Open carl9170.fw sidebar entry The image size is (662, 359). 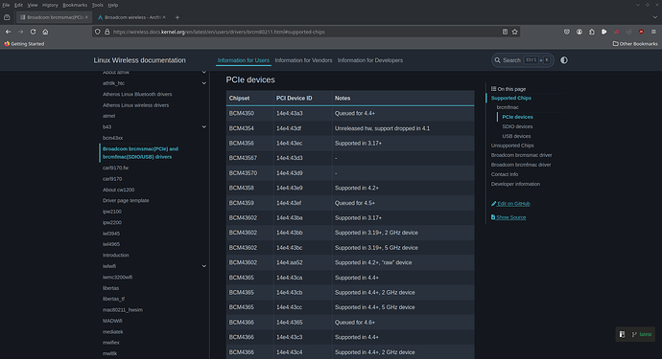click(116, 168)
